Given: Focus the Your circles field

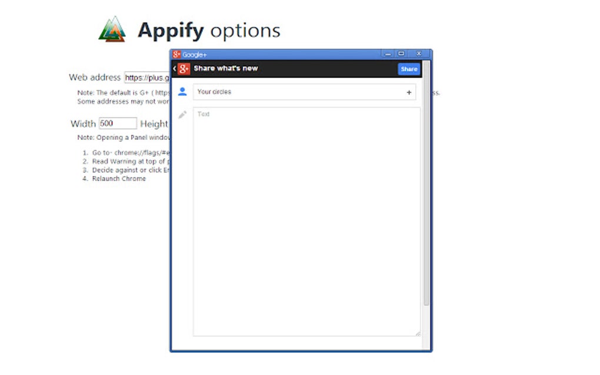Looking at the screenshot, I should point(305,92).
